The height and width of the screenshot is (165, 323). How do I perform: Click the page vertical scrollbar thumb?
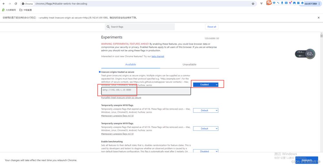pyautogui.click(x=321, y=36)
